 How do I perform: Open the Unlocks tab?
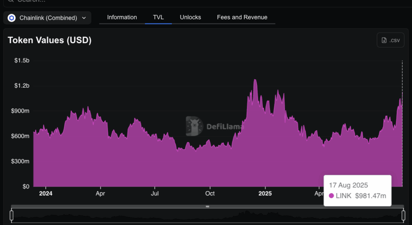190,17
